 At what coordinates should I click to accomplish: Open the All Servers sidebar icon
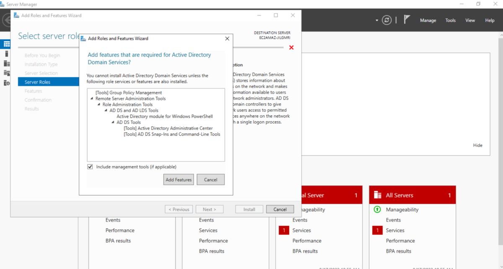coord(7,63)
